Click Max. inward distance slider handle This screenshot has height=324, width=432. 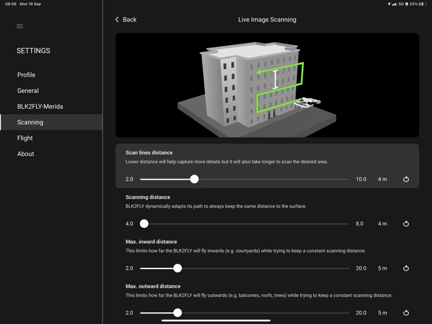pyautogui.click(x=178, y=268)
